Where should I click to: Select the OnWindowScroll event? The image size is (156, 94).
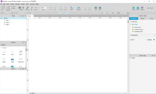click(138, 32)
